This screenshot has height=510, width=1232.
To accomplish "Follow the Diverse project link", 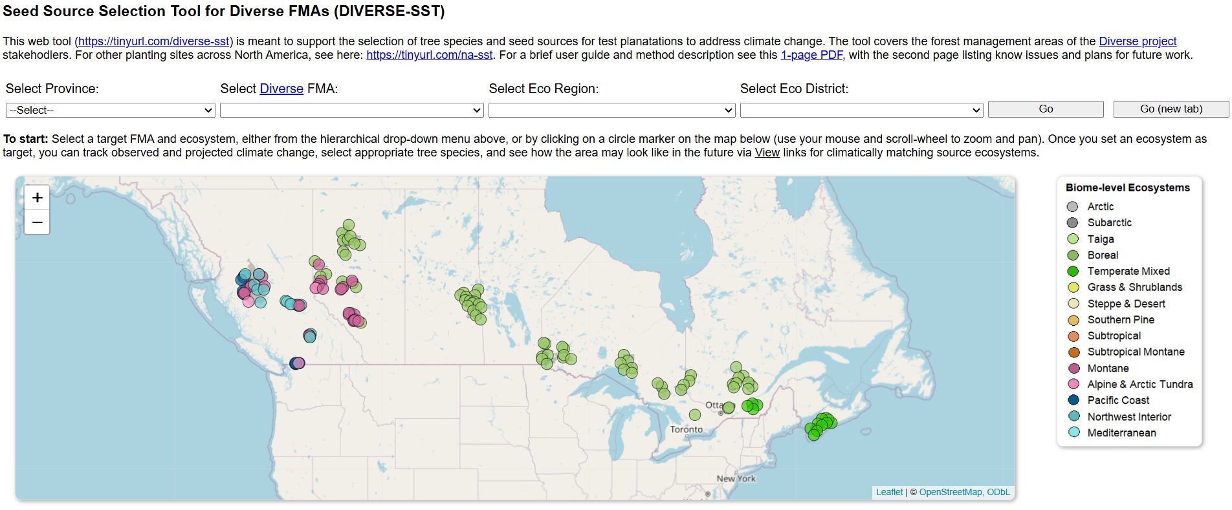I will pyautogui.click(x=1137, y=41).
